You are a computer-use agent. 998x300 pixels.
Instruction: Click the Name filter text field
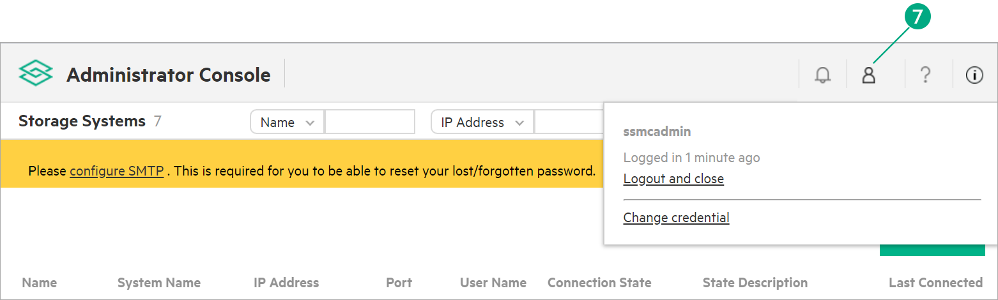coord(370,123)
